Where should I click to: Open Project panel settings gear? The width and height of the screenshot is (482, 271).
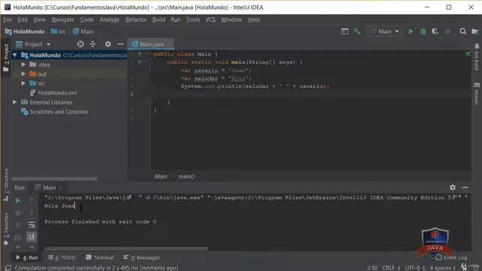(x=108, y=44)
